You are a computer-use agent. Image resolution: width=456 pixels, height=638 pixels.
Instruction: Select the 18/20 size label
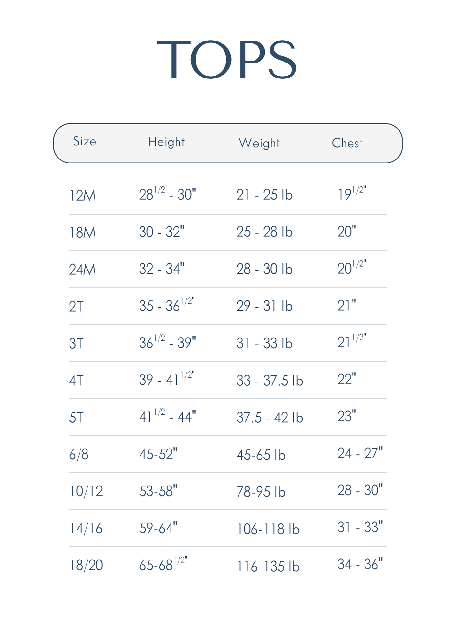point(86,566)
